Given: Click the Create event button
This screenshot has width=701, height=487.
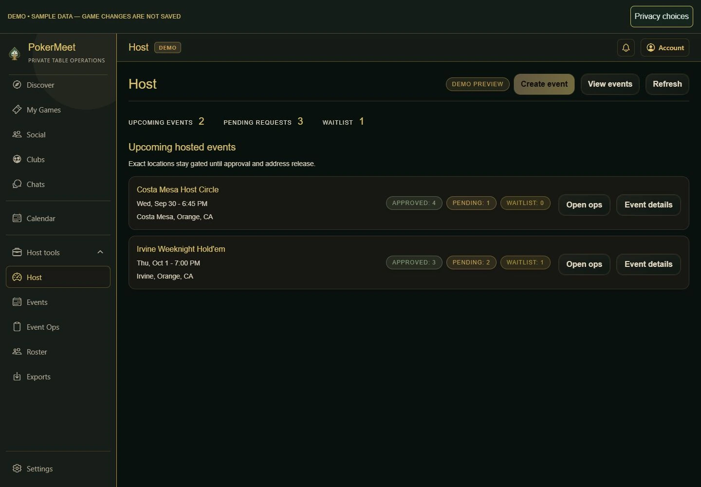Looking at the screenshot, I should tap(544, 84).
